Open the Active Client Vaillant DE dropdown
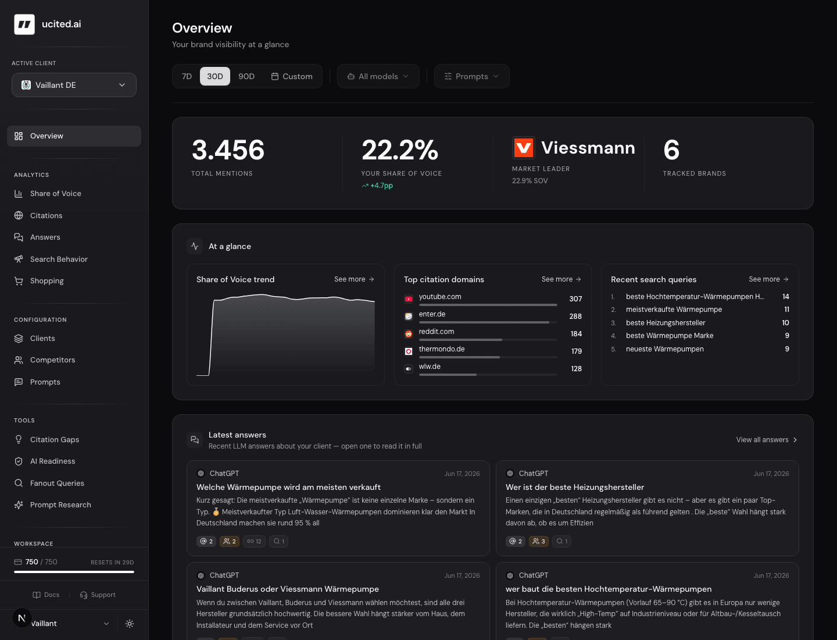 click(74, 85)
